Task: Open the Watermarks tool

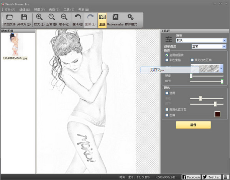Action: click(x=115, y=17)
